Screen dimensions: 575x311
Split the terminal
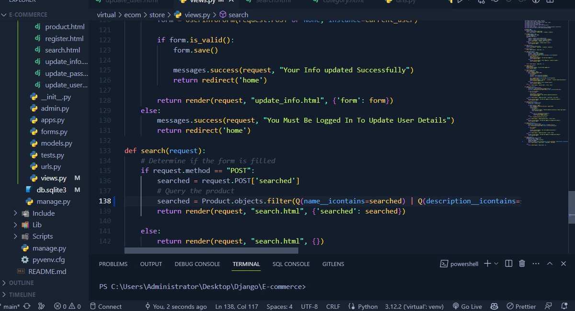(x=509, y=264)
